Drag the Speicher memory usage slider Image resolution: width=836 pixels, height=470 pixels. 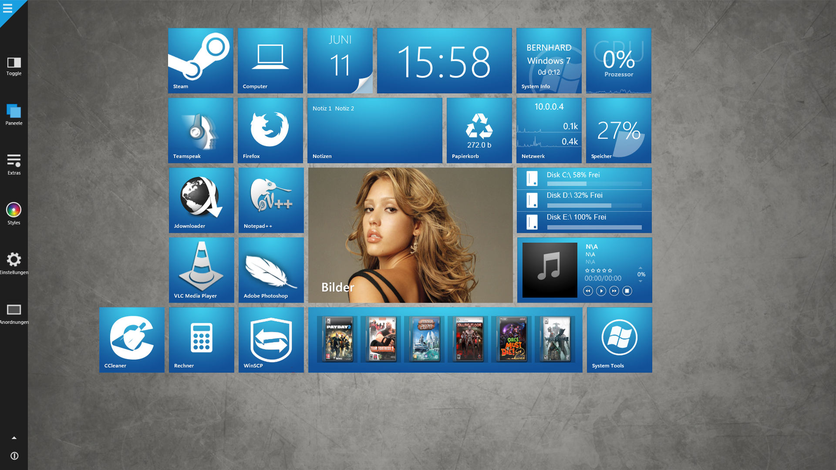click(618, 130)
